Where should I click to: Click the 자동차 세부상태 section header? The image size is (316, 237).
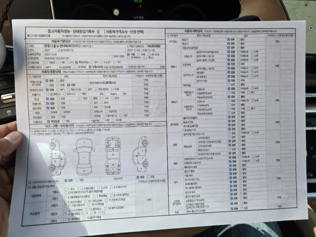pyautogui.click(x=193, y=31)
